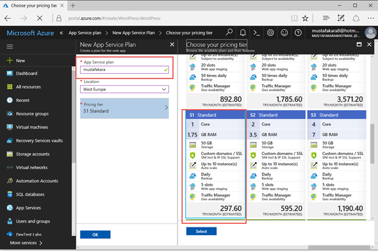The width and height of the screenshot is (378, 251).
Task: Open Virtual machines in sidebar
Action: coord(32,127)
